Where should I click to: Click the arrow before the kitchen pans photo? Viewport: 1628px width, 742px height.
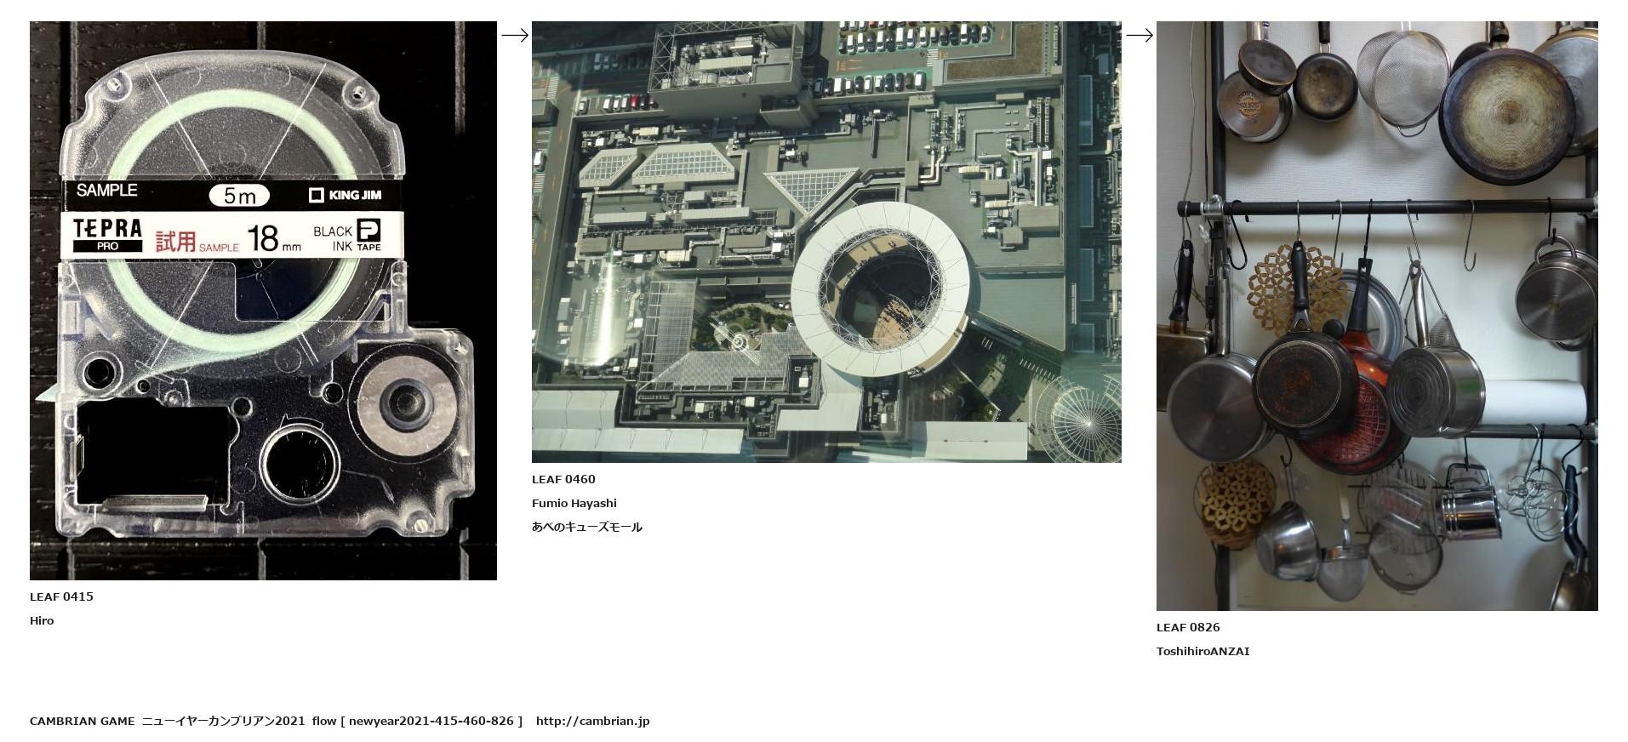pyautogui.click(x=1139, y=35)
